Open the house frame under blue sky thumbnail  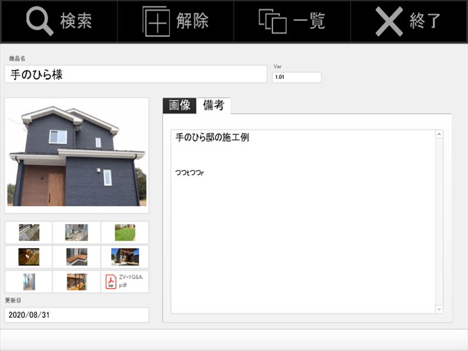click(125, 257)
